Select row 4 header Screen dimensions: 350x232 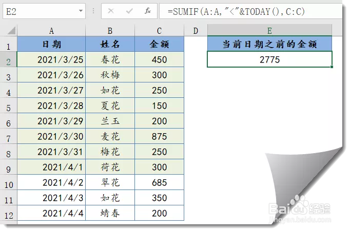(9, 90)
